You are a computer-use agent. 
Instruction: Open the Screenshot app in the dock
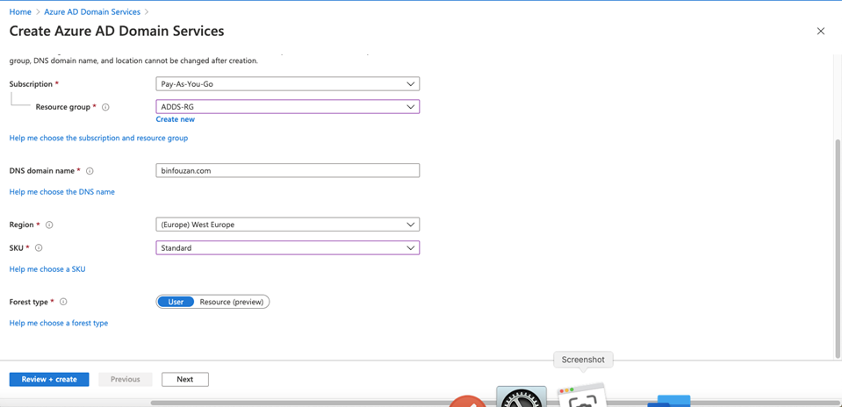click(x=582, y=396)
